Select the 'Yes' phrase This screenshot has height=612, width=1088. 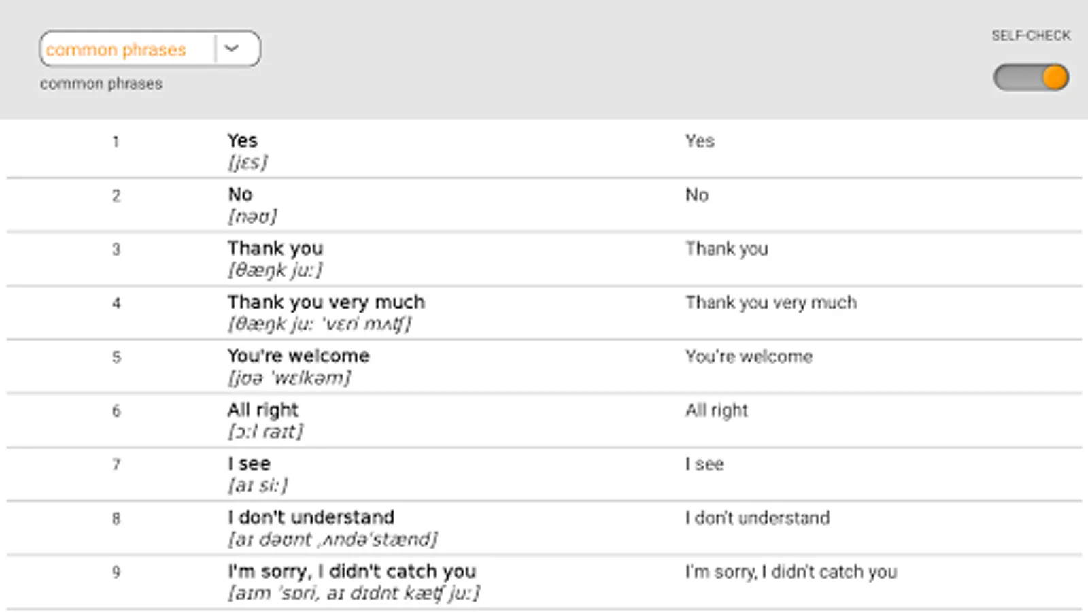[243, 141]
